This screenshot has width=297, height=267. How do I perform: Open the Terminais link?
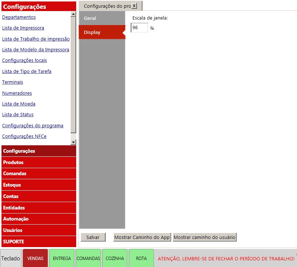(13, 82)
